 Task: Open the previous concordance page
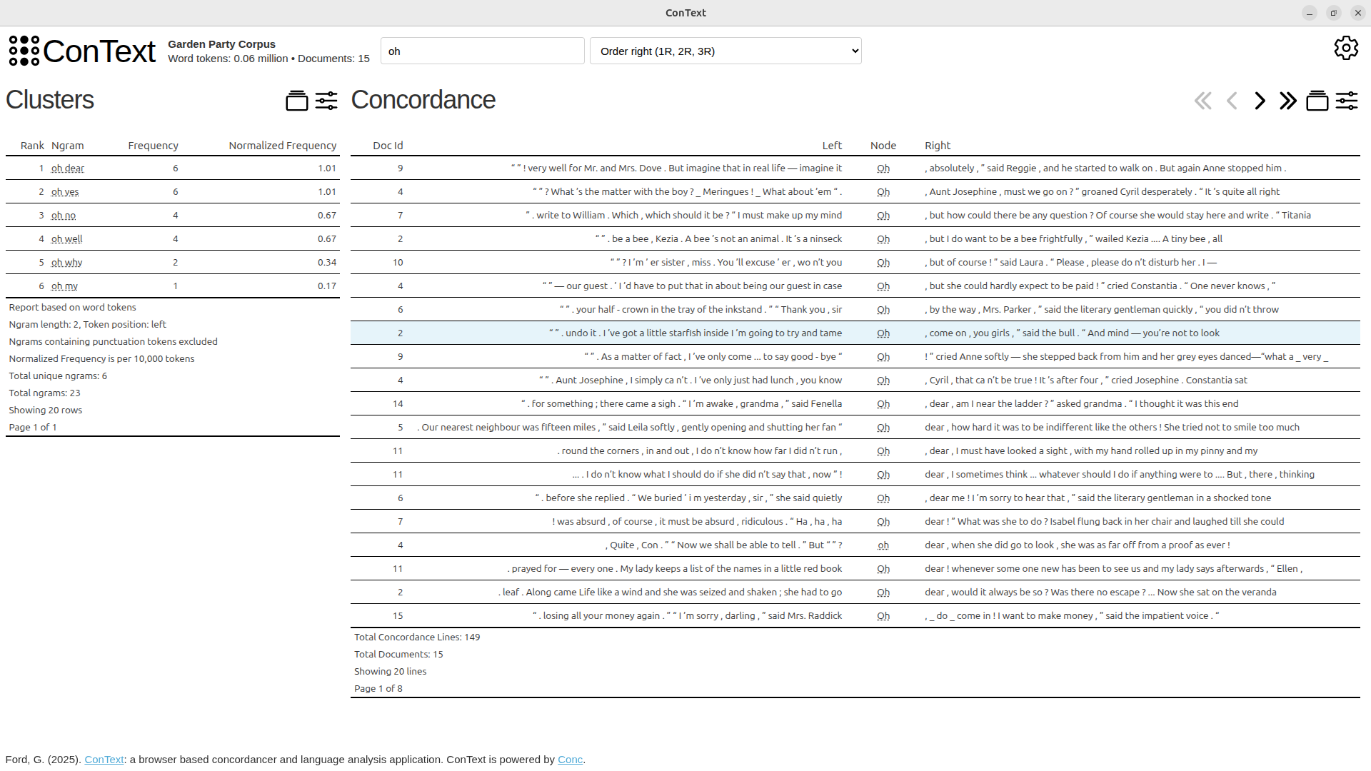(x=1231, y=101)
